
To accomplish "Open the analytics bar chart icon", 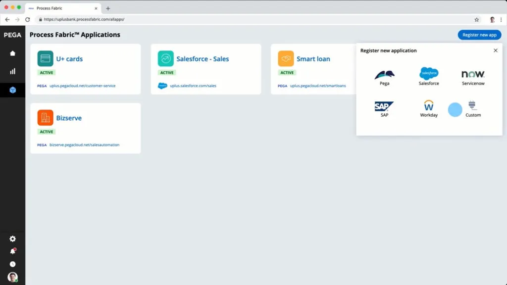I will [x=12, y=71].
